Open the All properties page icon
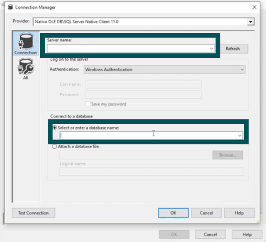Image resolution: width=266 pixels, height=242 pixels. point(26,69)
